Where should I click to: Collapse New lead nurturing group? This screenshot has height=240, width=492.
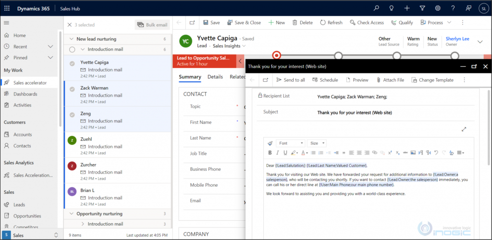tap(71, 39)
